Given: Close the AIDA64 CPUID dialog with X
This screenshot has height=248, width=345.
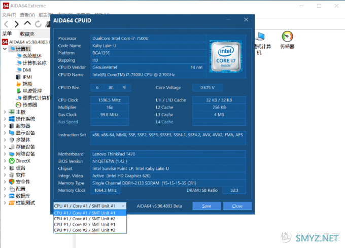Looking at the screenshot, I should [246, 20].
